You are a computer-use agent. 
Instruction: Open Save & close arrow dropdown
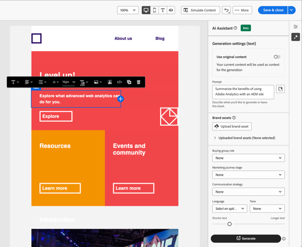pyautogui.click(x=291, y=10)
